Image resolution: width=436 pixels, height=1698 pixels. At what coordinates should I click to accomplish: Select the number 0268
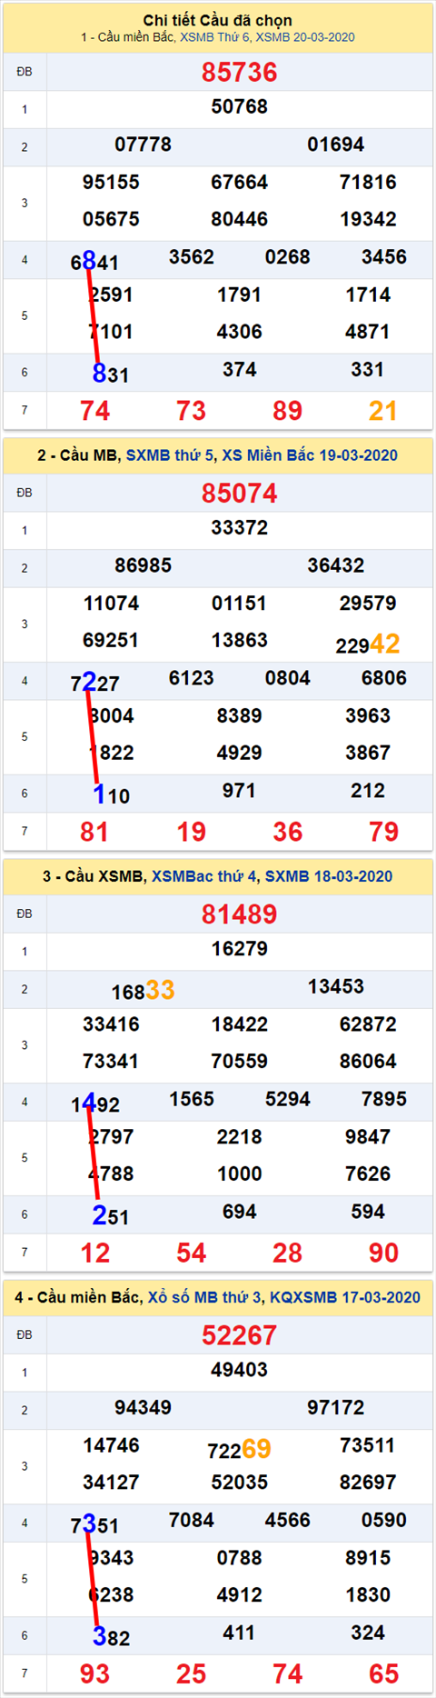(288, 257)
